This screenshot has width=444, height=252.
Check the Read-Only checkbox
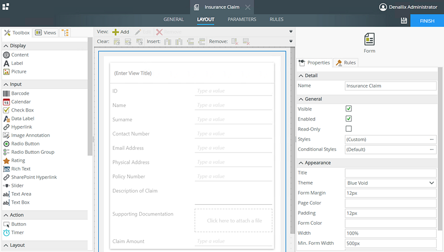click(x=349, y=129)
